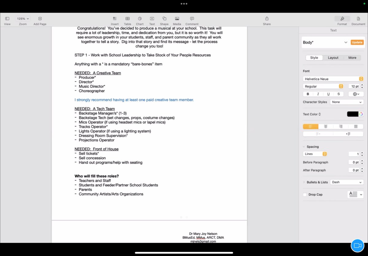Expand the Bullets & Lists section

(304, 182)
